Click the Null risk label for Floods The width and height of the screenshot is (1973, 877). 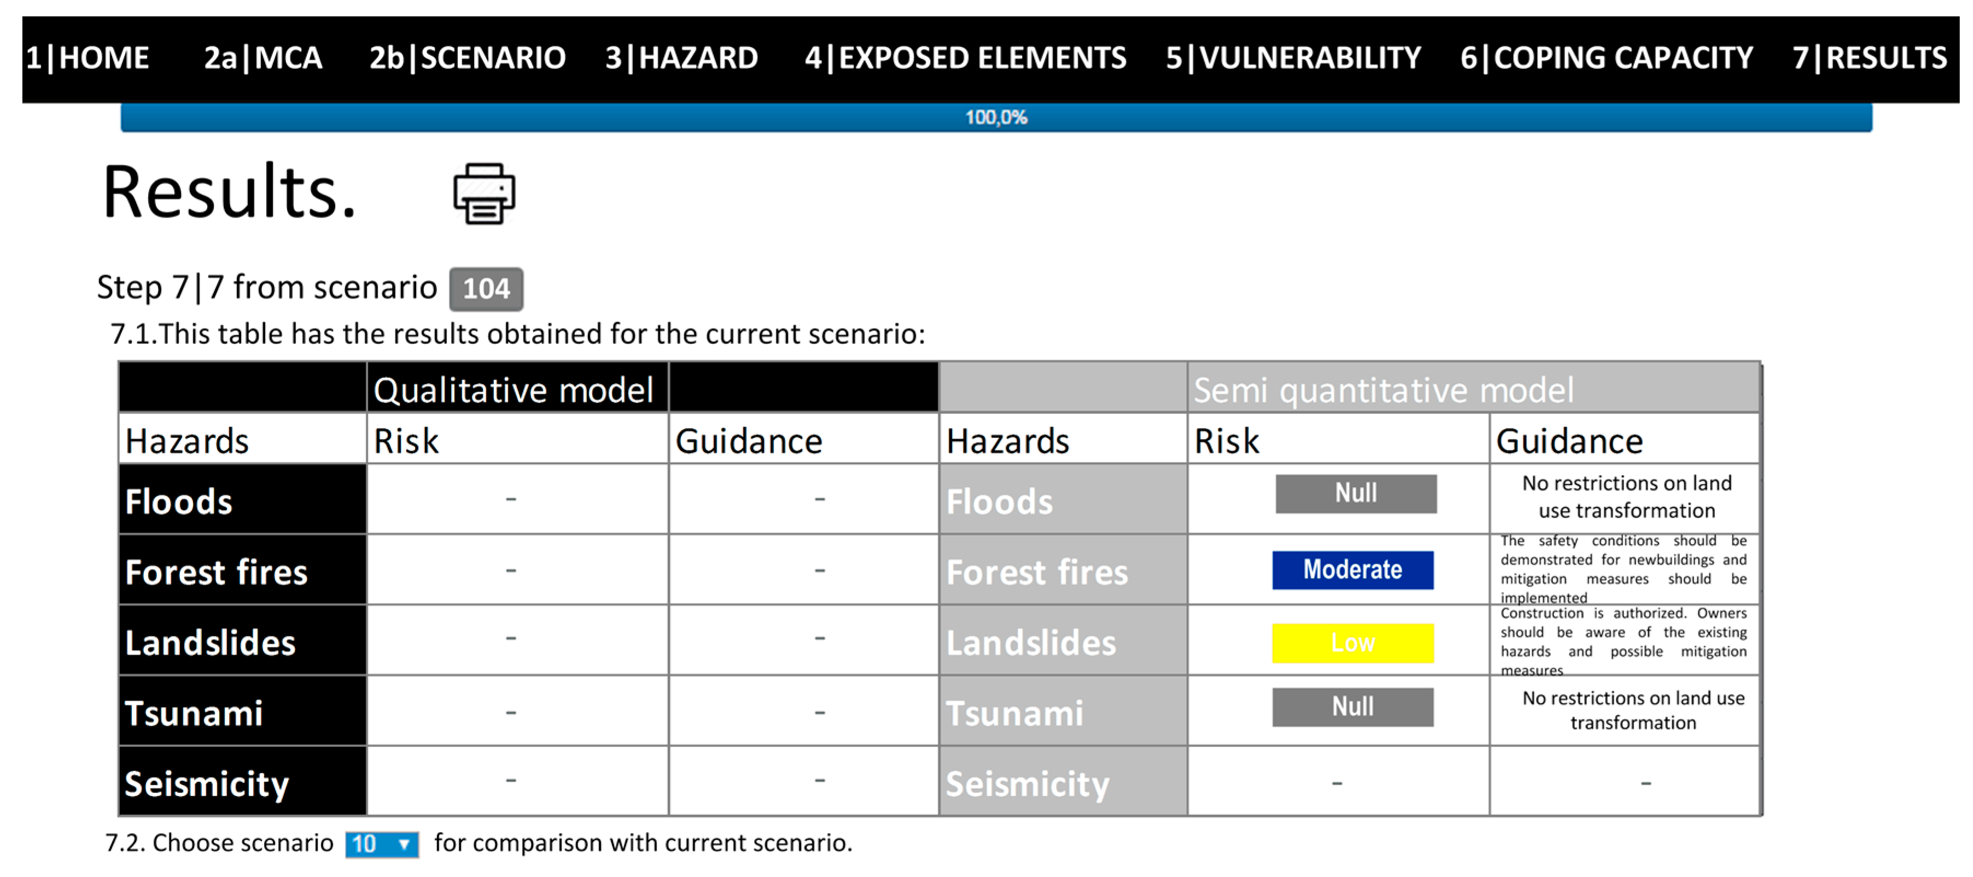pos(1356,493)
